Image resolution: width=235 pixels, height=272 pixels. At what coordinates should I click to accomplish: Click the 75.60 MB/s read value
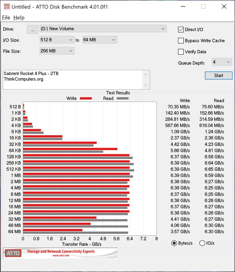(213, 107)
